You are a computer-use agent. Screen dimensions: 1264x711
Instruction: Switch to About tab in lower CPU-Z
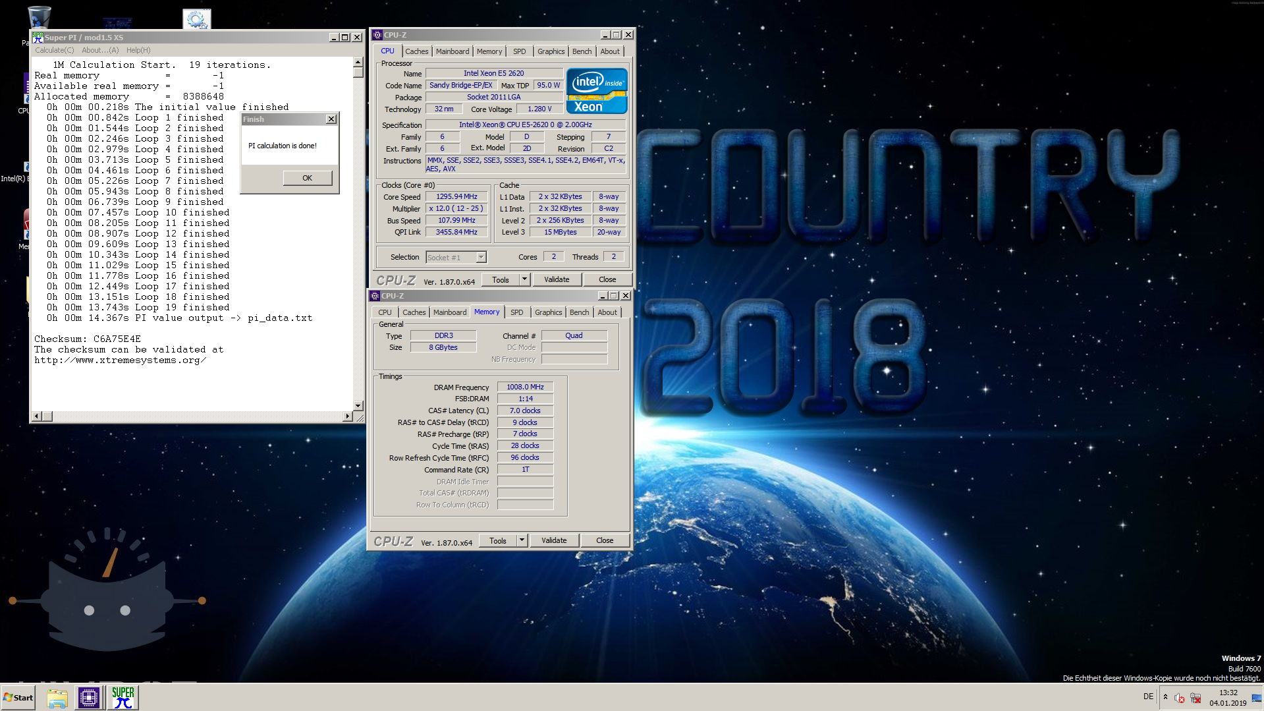[x=607, y=312]
